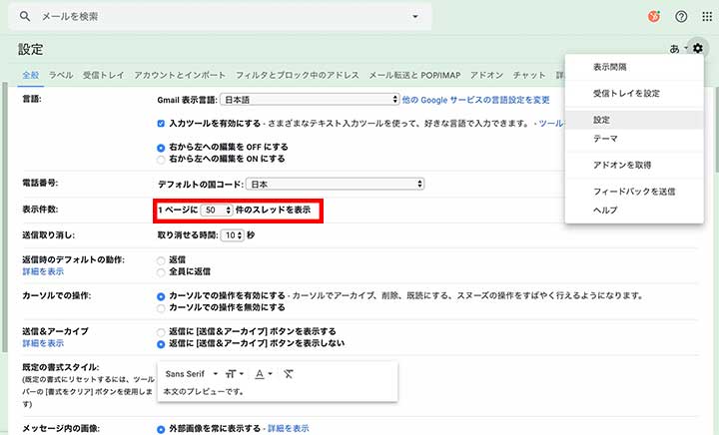Switch to the 受信トレイ tab

pos(103,75)
